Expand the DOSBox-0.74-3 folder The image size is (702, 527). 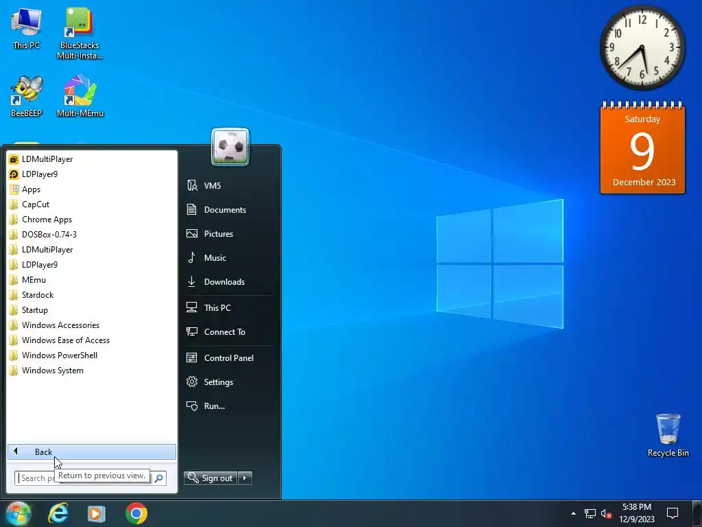(92, 235)
